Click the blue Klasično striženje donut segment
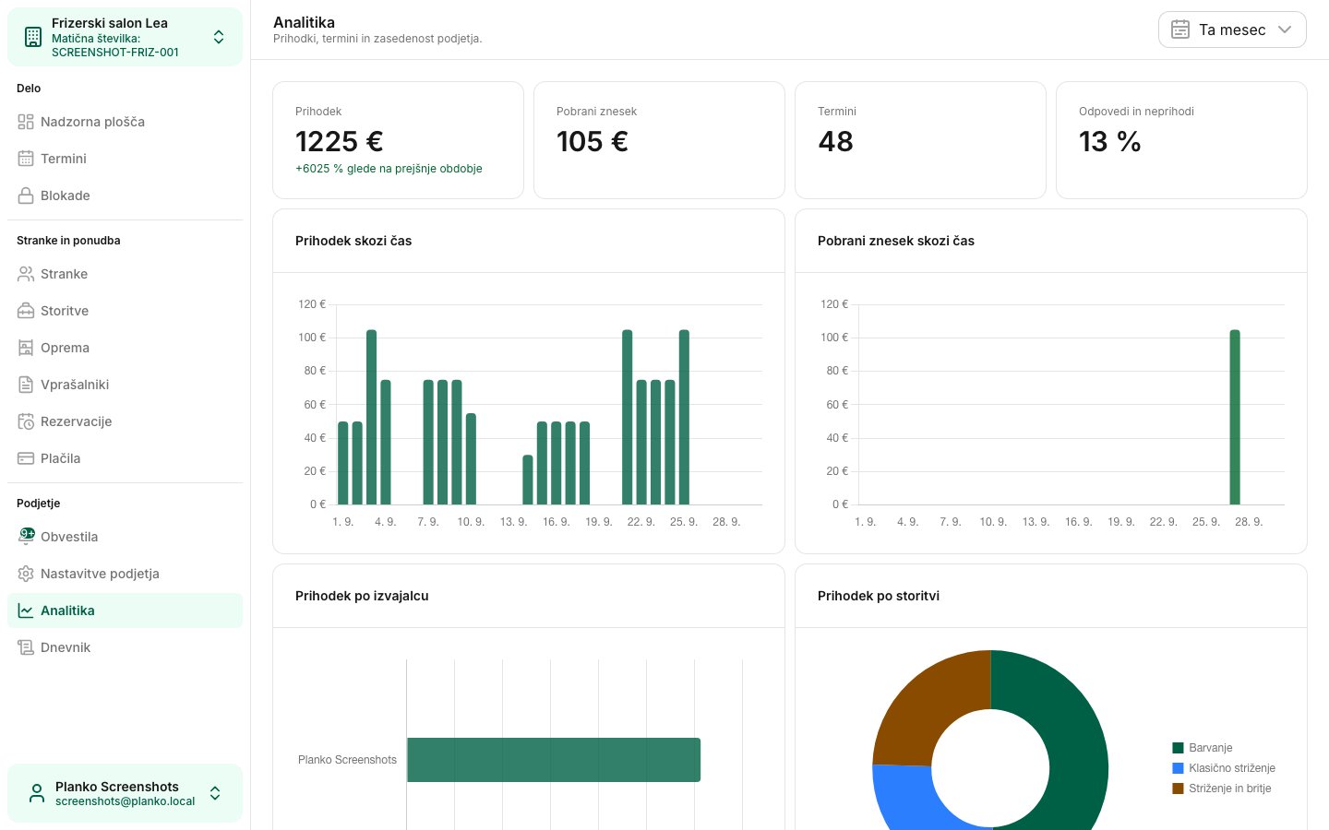Viewport: 1329px width, 830px height. (906, 799)
